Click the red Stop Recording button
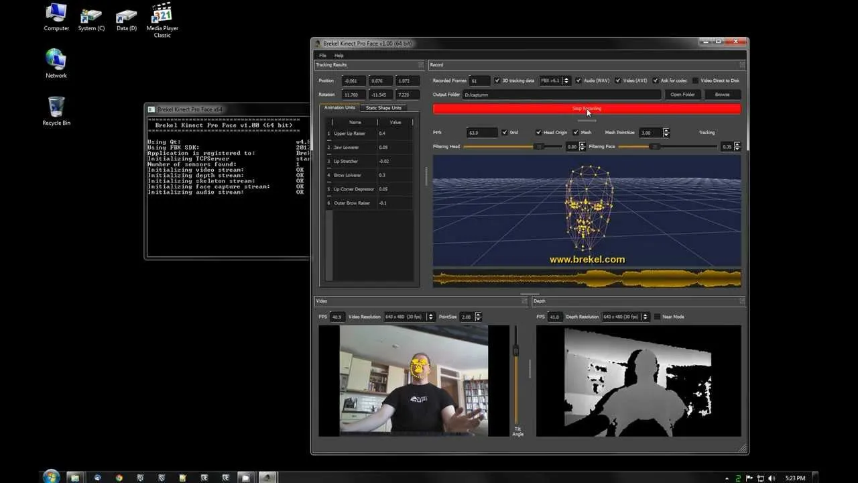 click(587, 109)
